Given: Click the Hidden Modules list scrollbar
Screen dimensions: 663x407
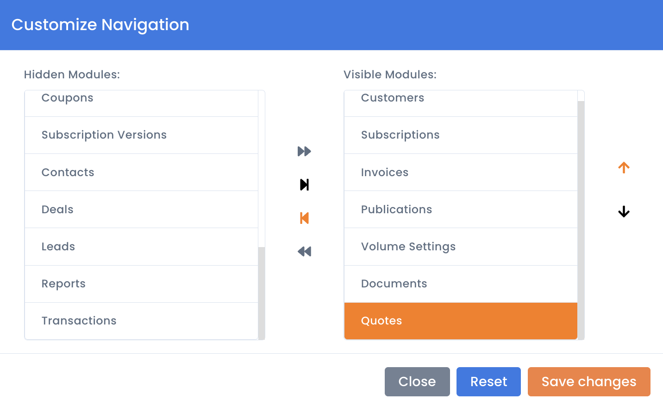Looking at the screenshot, I should click(x=262, y=293).
